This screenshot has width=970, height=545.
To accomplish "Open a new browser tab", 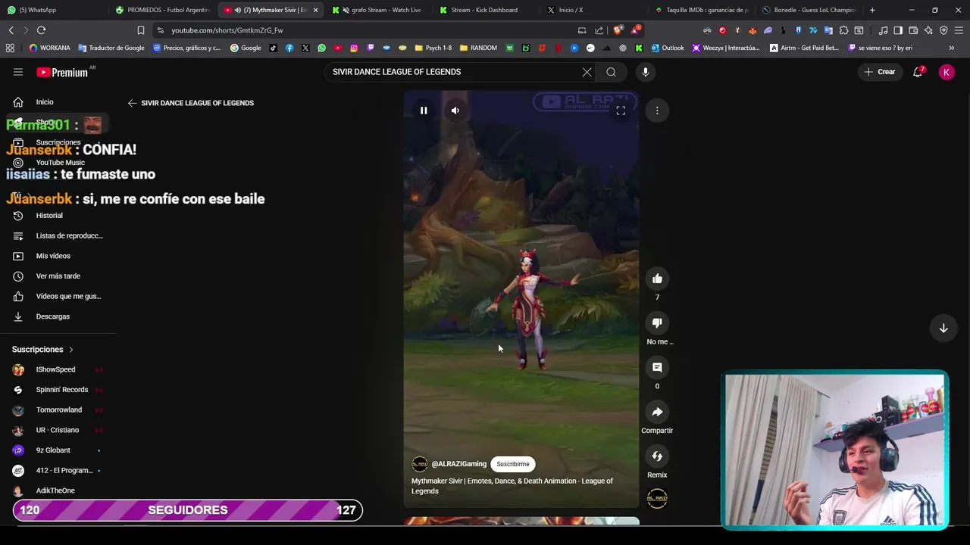I will pos(872,10).
